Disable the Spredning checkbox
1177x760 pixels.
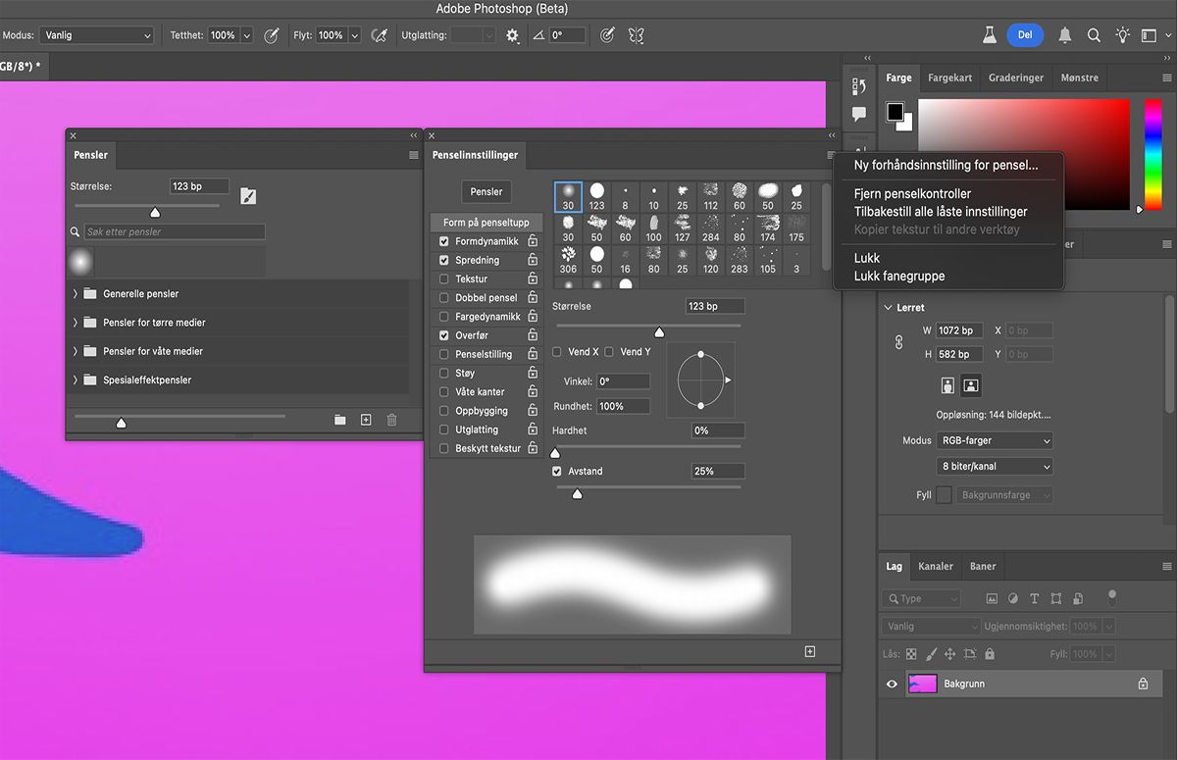tap(444, 260)
